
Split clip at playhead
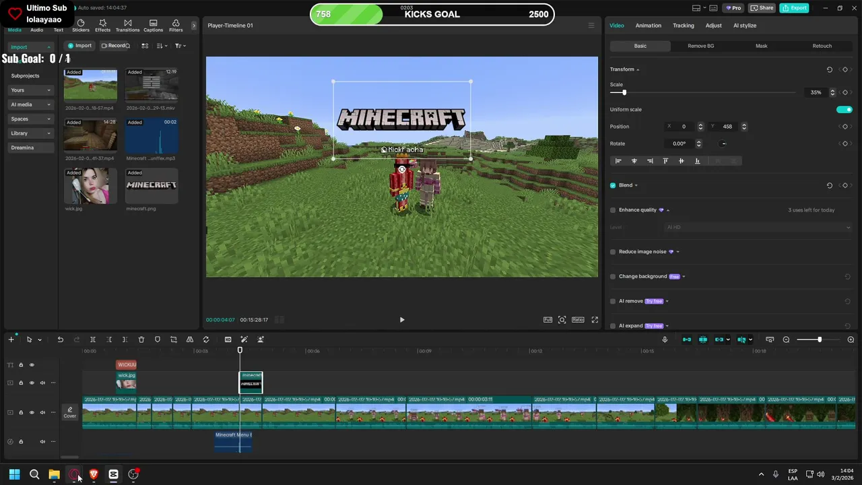coord(93,339)
